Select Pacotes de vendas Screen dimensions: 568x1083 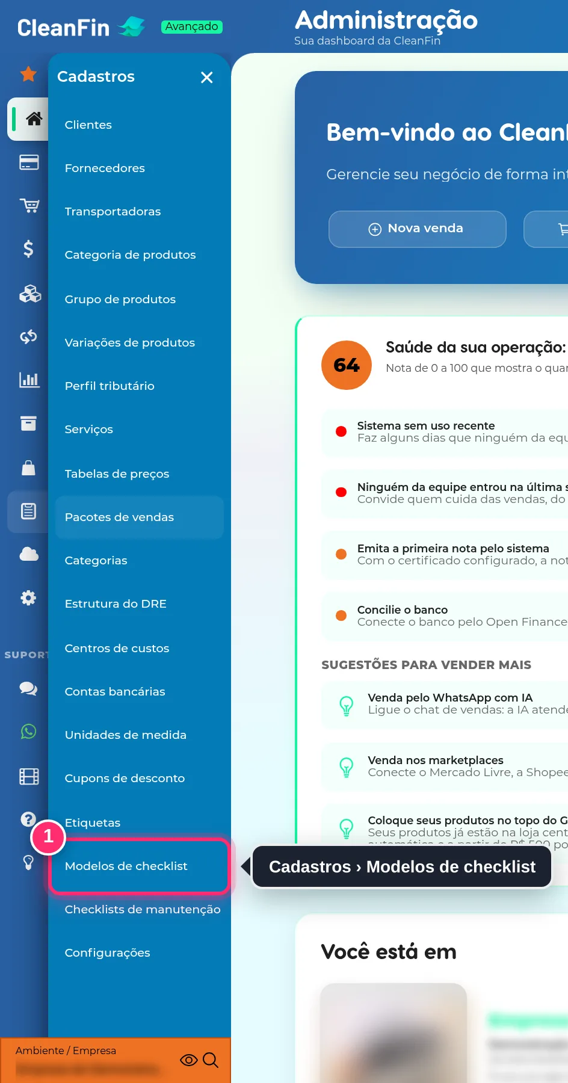[140, 517]
